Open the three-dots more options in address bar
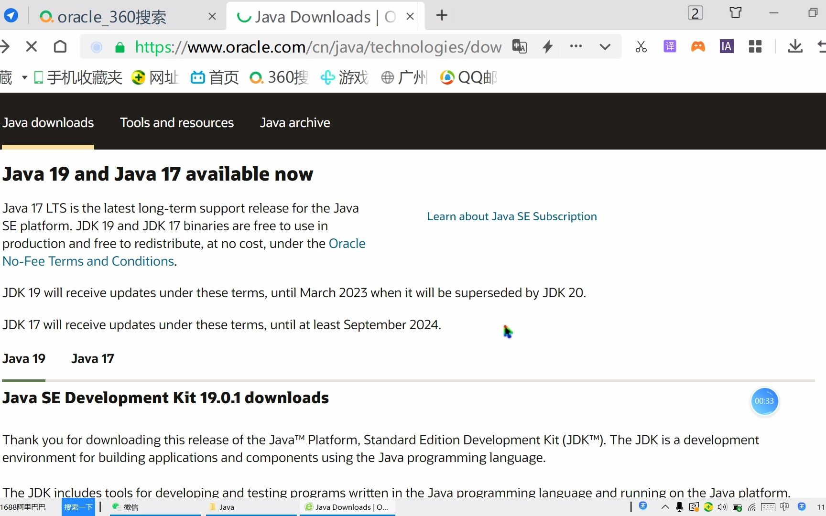This screenshot has height=516, width=826. tap(576, 46)
